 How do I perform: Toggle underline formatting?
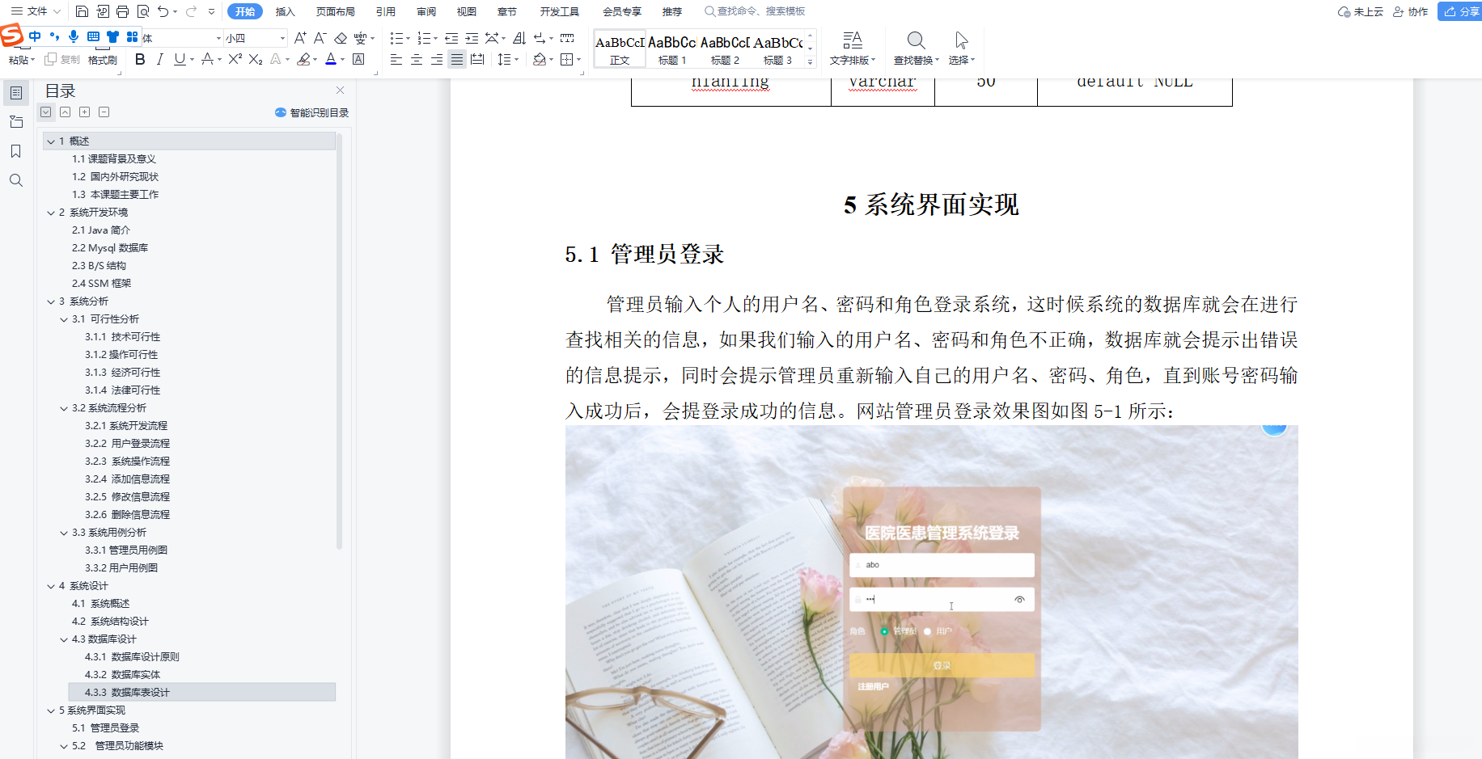(178, 59)
